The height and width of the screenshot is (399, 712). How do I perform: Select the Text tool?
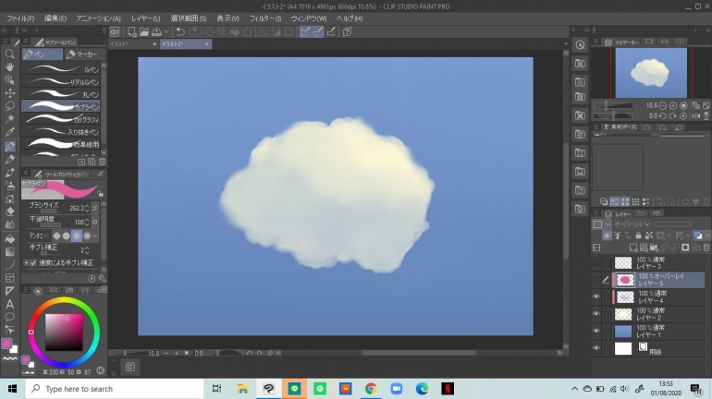[9, 304]
